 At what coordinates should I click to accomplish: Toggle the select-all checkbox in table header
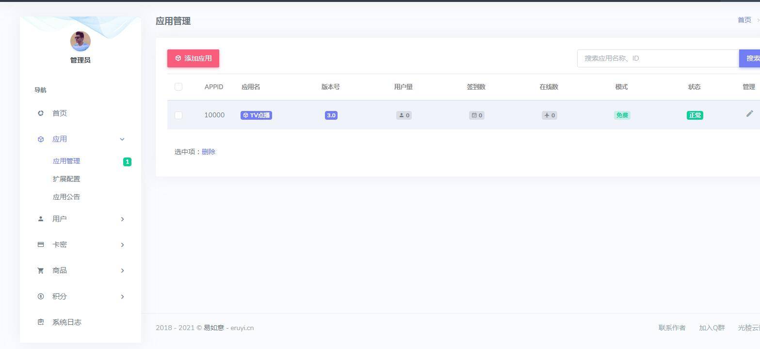point(178,87)
